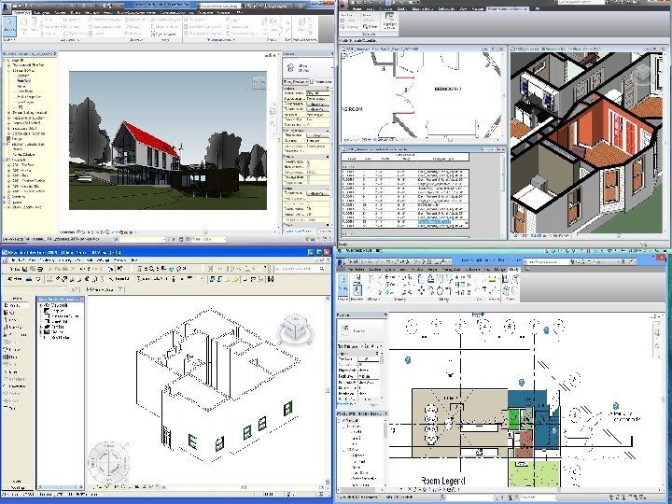This screenshot has height=504, width=672.
Task: Open Help menu in Revit Architecture 2009
Action: [x=133, y=260]
